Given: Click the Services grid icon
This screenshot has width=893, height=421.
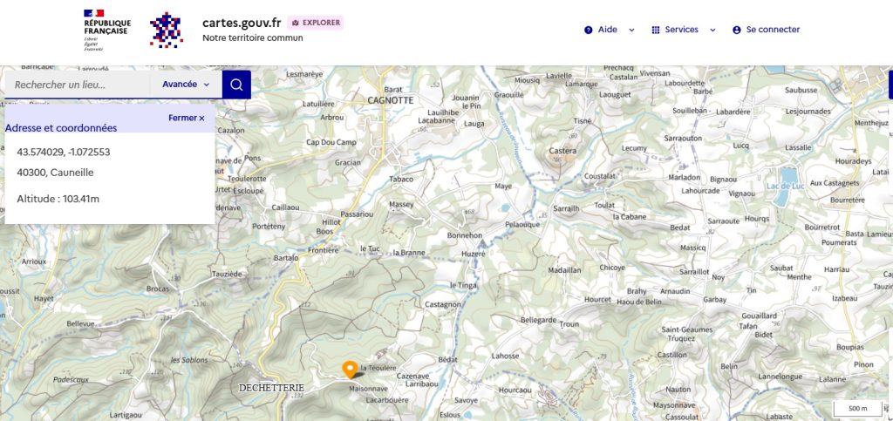Looking at the screenshot, I should click(x=656, y=31).
